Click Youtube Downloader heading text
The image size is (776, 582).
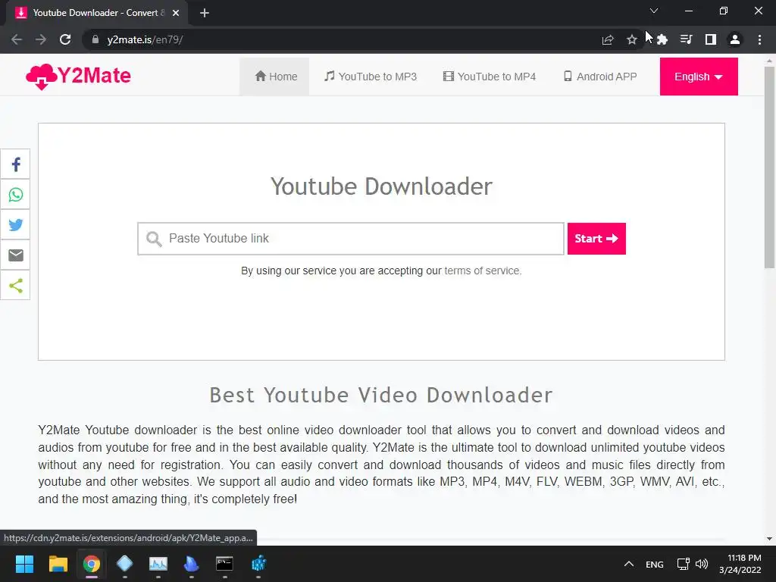[x=381, y=186]
